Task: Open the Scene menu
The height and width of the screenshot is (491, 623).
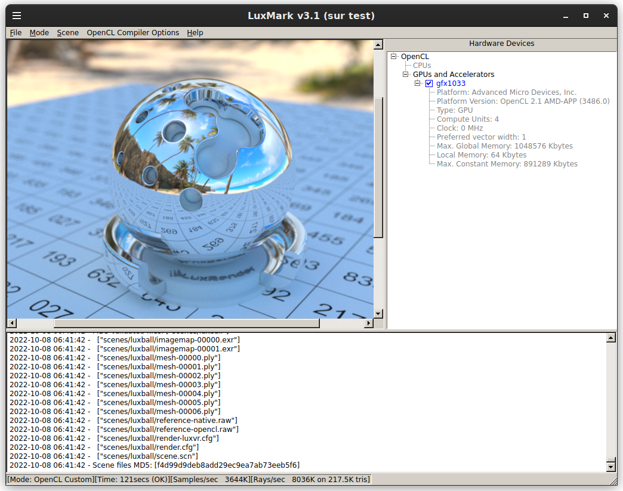Action: (67, 32)
